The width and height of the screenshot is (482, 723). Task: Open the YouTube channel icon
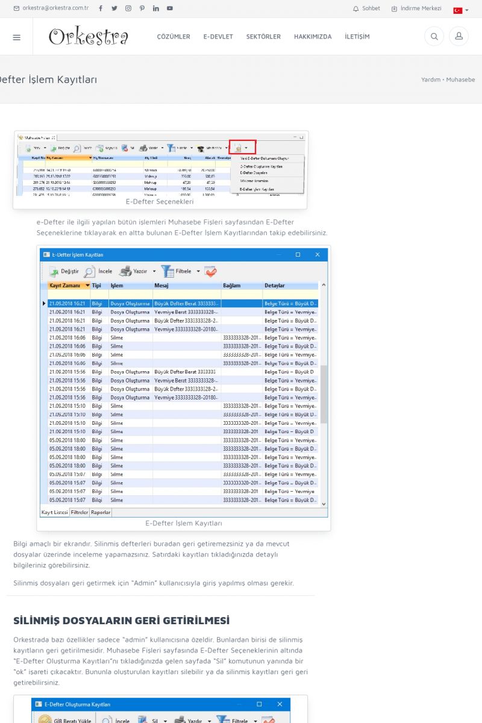click(x=170, y=8)
